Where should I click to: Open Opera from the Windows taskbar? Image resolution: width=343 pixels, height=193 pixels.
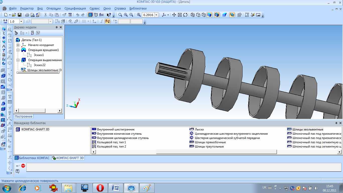(x=100, y=188)
